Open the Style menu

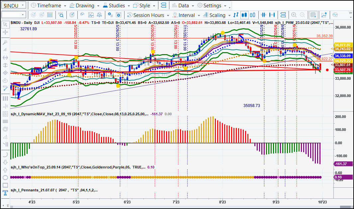141,5
